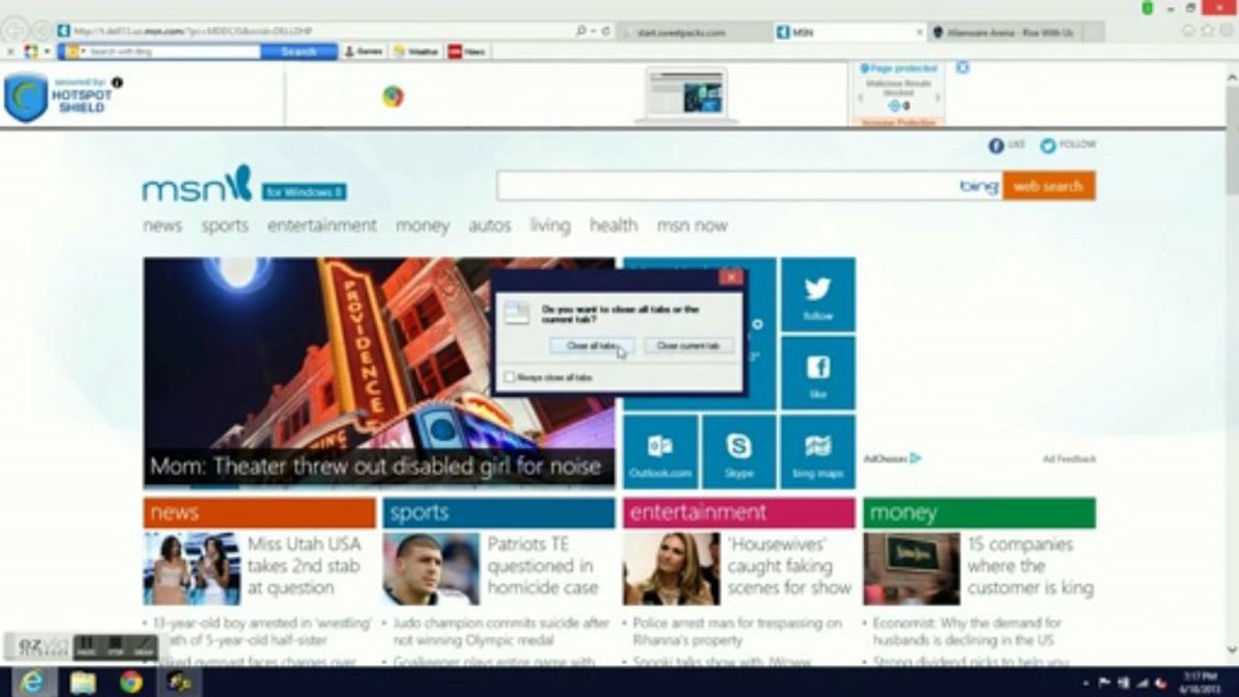
Task: Click the Ezvid draw control
Action: click(x=143, y=646)
